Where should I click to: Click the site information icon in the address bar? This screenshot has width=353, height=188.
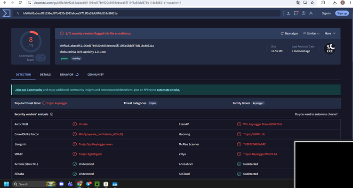click(x=30, y=3)
